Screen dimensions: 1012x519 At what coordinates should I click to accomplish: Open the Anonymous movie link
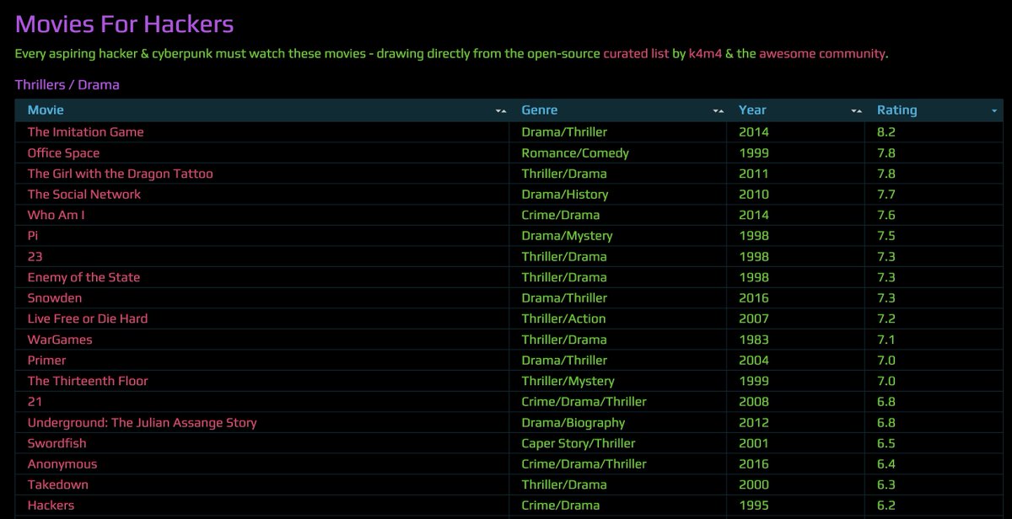click(62, 464)
